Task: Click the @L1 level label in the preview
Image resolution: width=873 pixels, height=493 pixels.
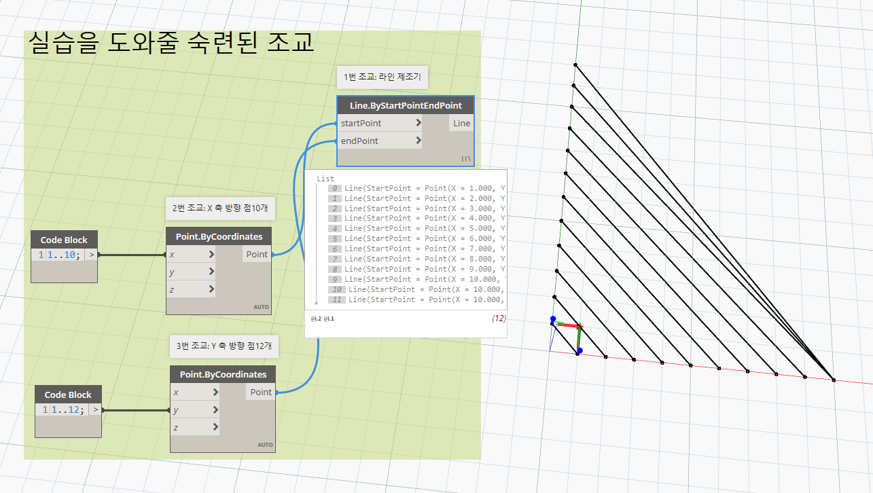Action: [329, 318]
